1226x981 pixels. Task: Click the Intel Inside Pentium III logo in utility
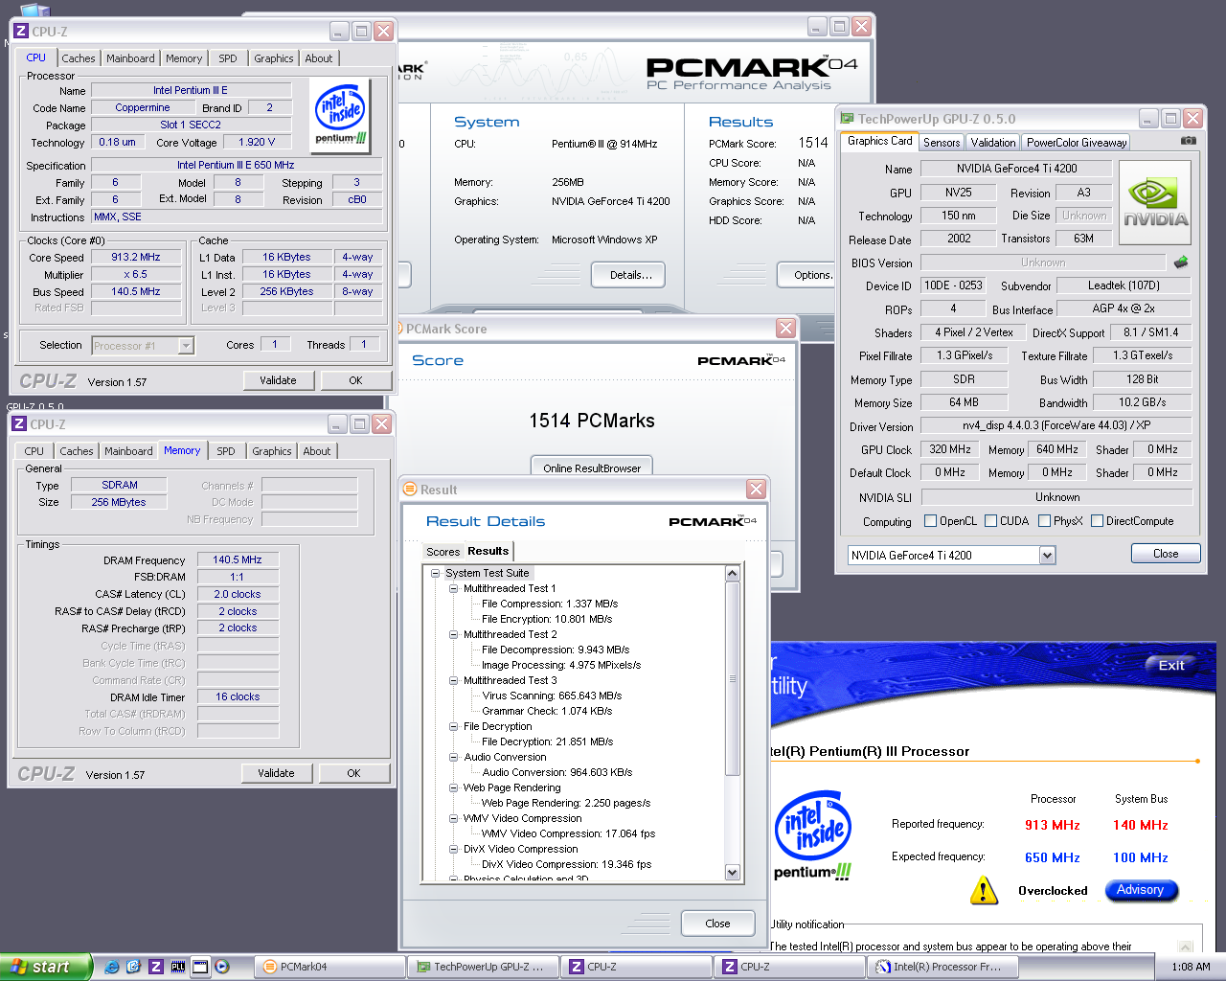tap(813, 835)
